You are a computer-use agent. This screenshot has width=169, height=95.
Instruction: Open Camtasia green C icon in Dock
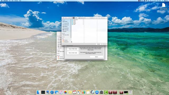[x=106, y=92]
